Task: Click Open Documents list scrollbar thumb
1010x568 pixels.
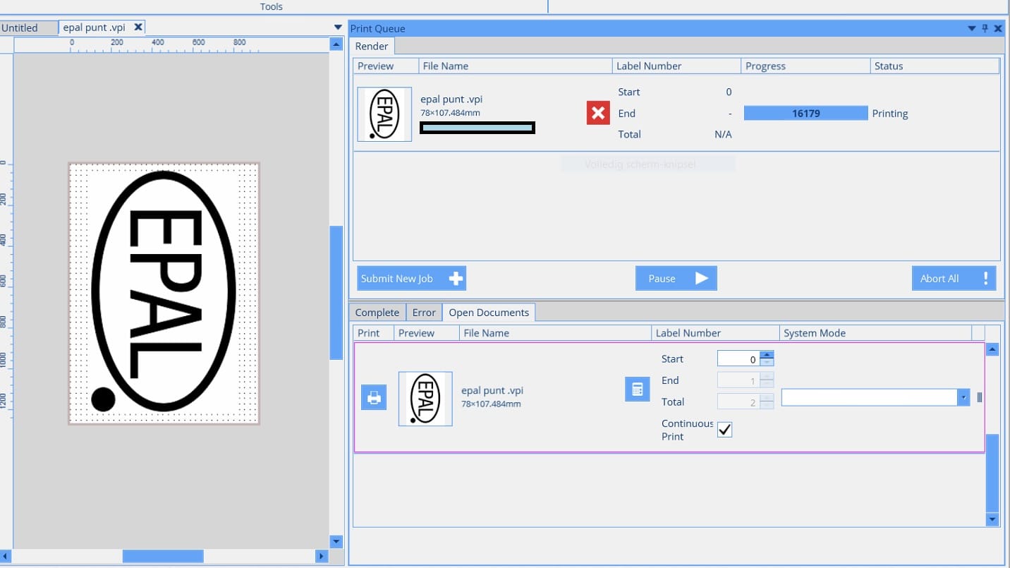Action: click(x=992, y=473)
